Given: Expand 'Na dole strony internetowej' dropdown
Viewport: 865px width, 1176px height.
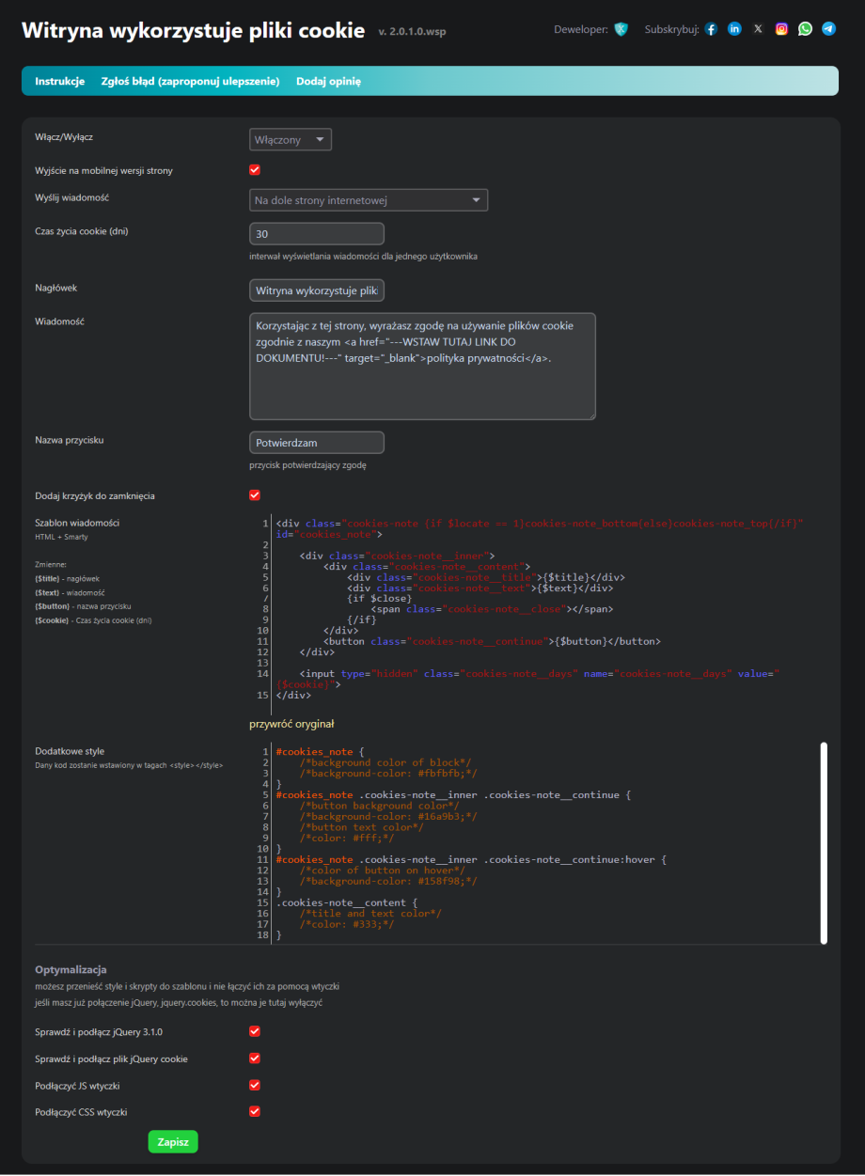Looking at the screenshot, I should (369, 200).
